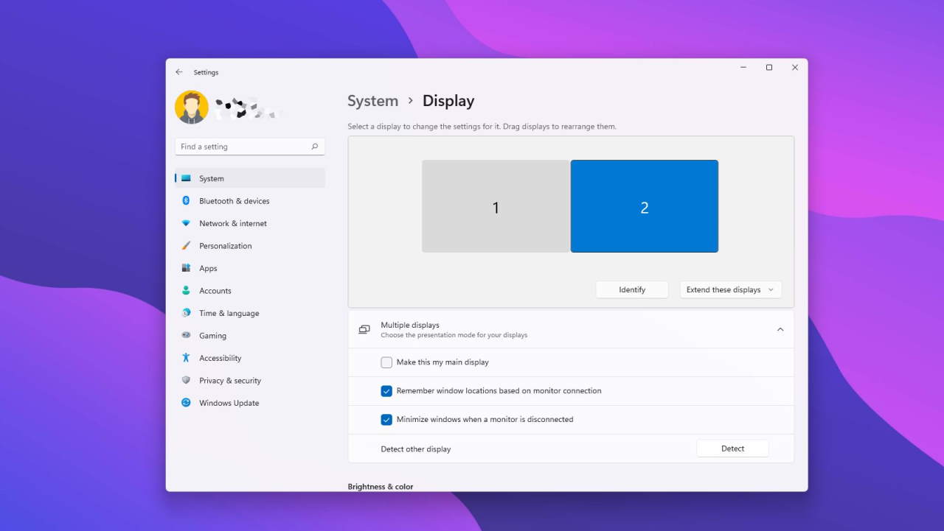The image size is (944, 531).
Task: Uncheck Remember window locations based on monitor connection
Action: [386, 390]
